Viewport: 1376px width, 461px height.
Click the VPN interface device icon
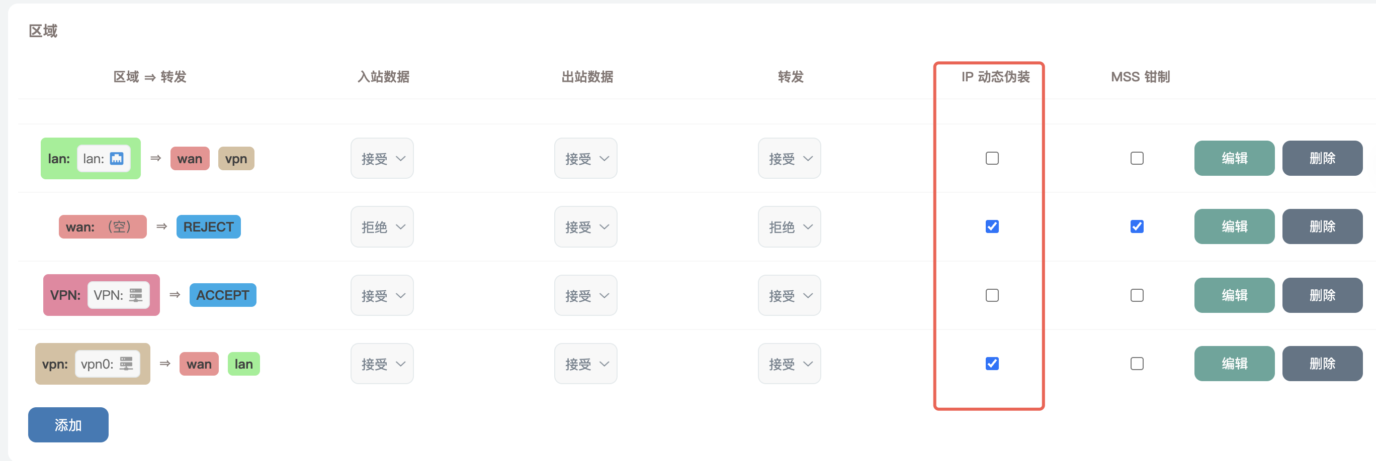pos(136,295)
